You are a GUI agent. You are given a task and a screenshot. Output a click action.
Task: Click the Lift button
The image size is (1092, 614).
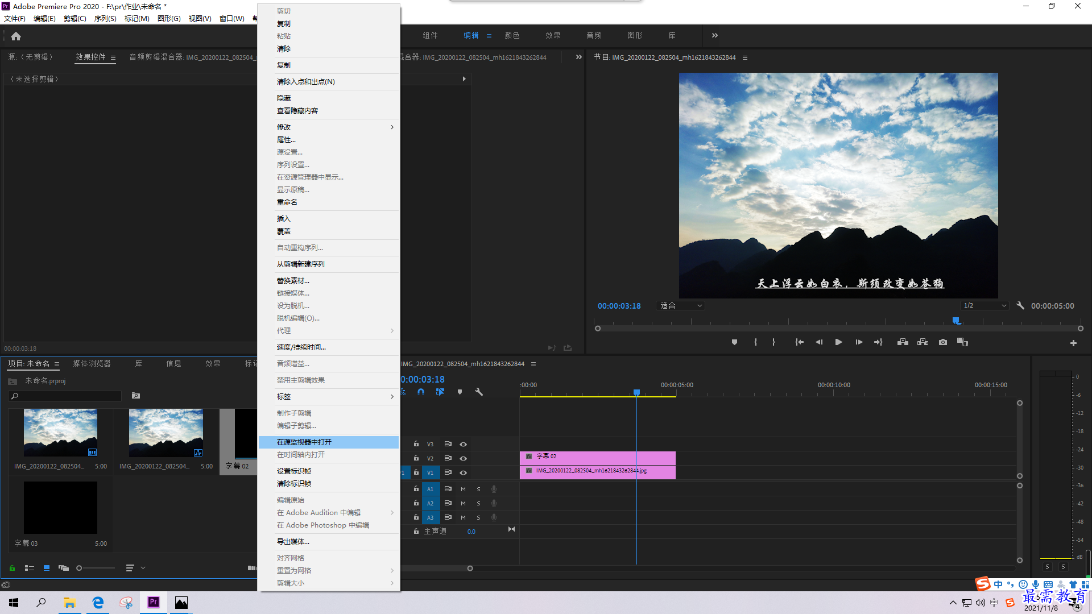pos(903,342)
